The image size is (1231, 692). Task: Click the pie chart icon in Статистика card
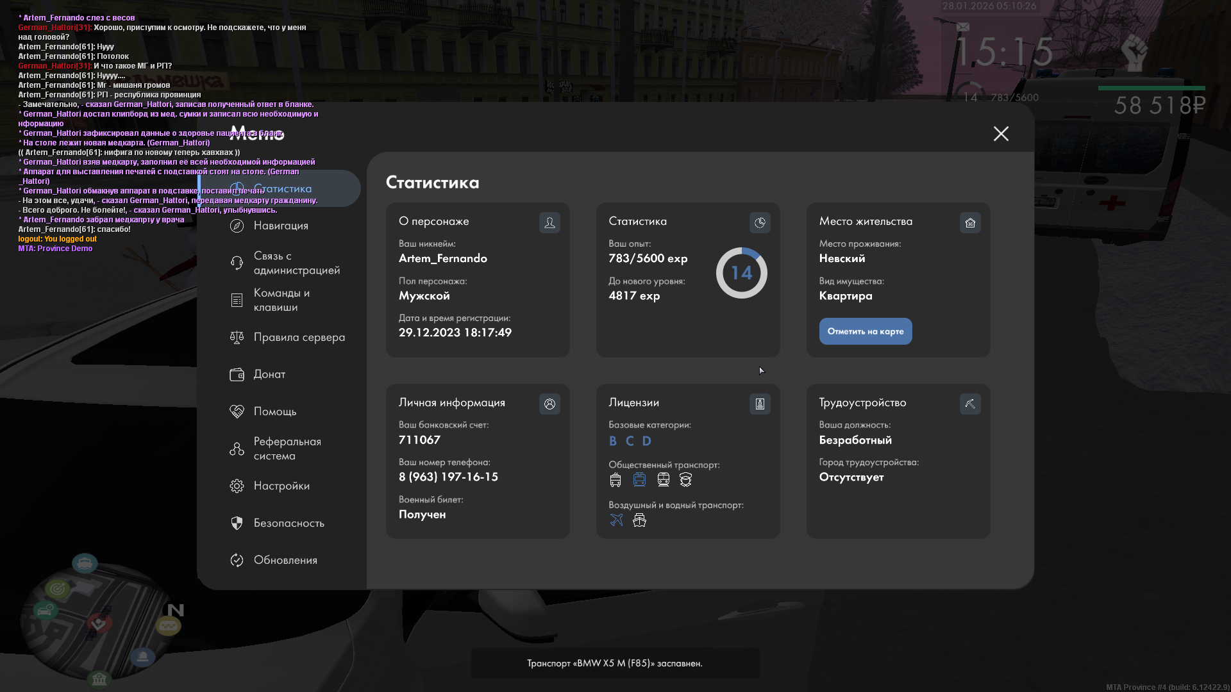760,222
